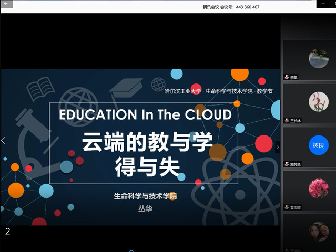Click 李凯's round profile avatar
The image size is (336, 252).
pos(318,58)
